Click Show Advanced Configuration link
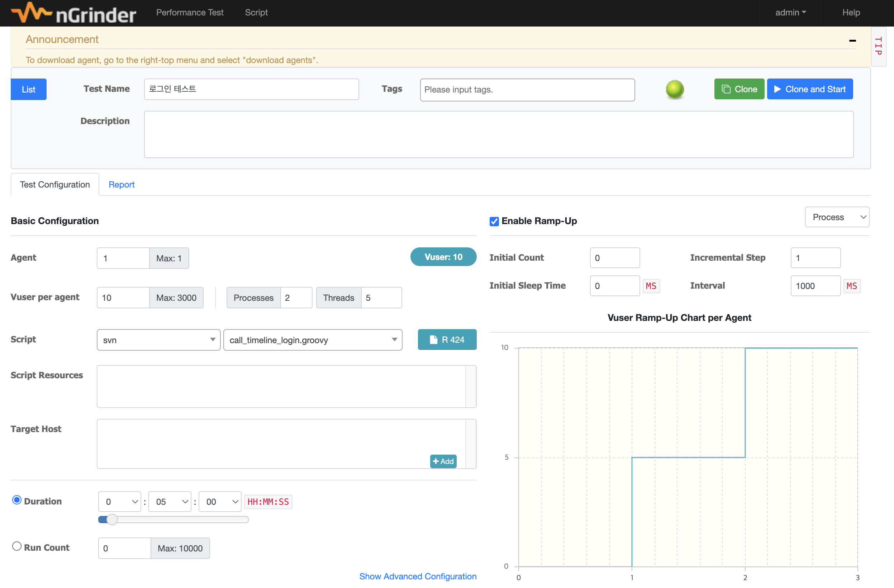The width and height of the screenshot is (894, 588). (417, 576)
